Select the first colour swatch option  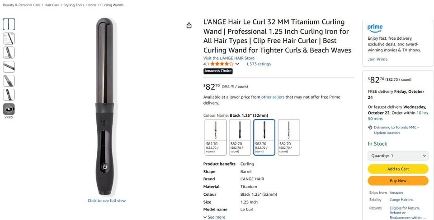coord(216,137)
